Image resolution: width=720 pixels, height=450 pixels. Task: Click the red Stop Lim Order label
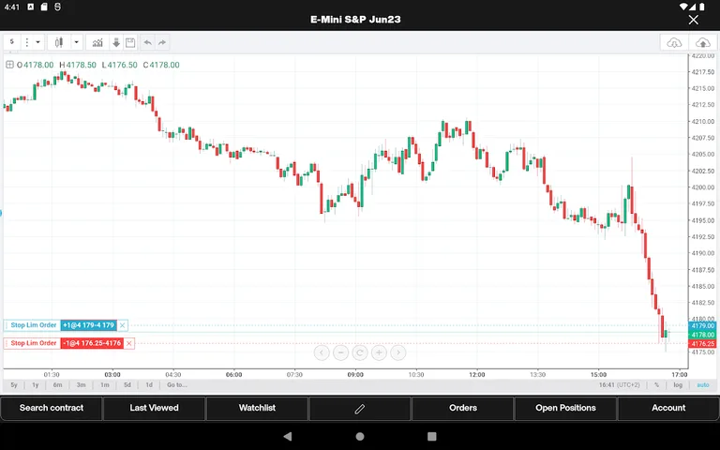[34, 343]
